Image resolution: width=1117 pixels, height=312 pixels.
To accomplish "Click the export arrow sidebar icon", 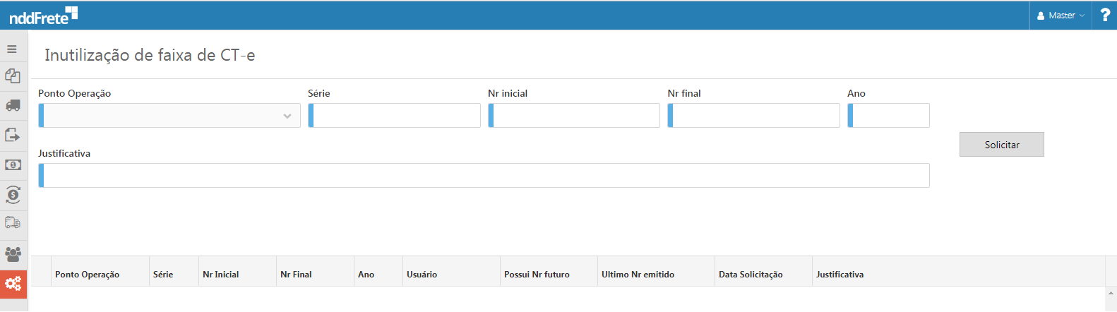I will [13, 135].
